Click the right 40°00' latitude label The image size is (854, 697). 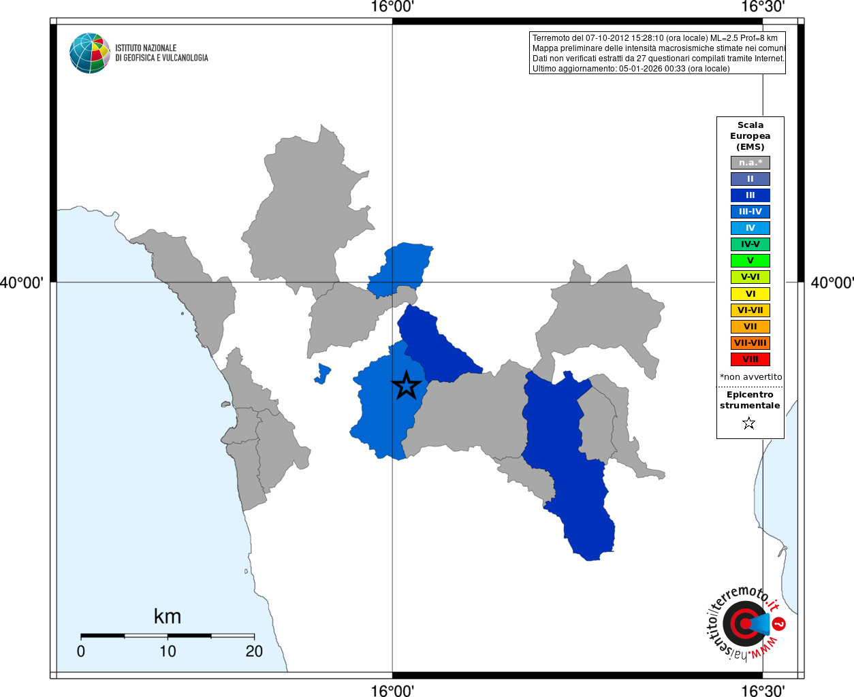pos(832,282)
